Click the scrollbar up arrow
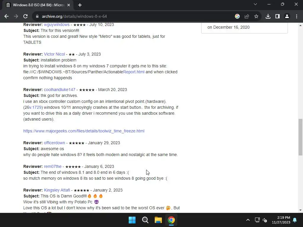The width and height of the screenshot is (303, 227). click(300, 25)
